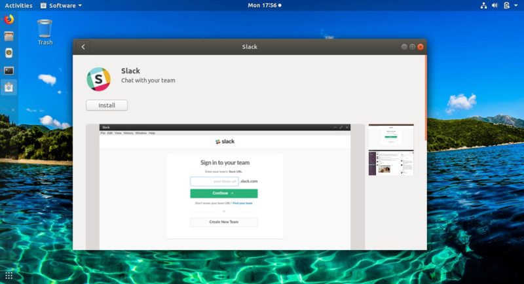Install the Slack application
Viewport: 524px width, 284px height.
coord(107,105)
